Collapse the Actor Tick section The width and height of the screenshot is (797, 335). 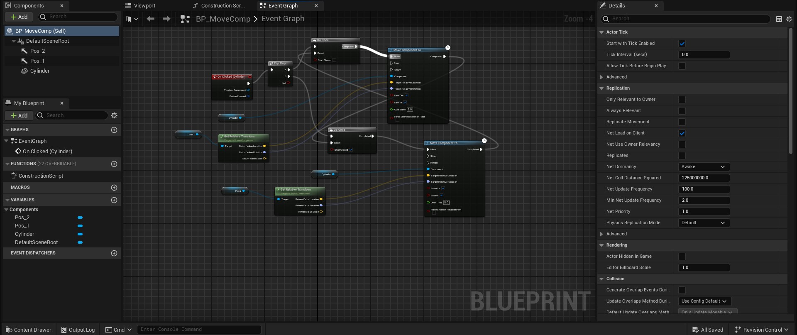601,32
